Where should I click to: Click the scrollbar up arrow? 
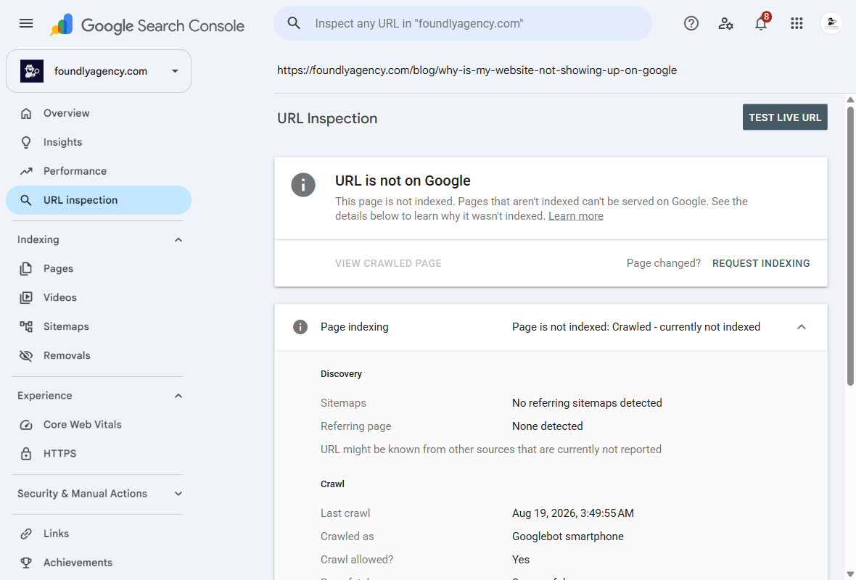click(850, 100)
